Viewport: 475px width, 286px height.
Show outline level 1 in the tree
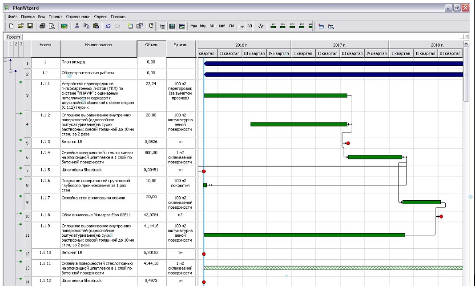tap(11, 44)
